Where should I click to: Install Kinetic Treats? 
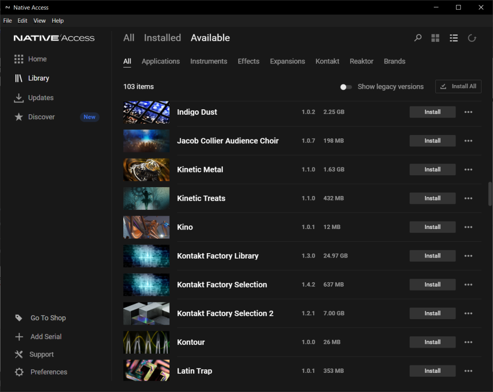click(x=432, y=198)
